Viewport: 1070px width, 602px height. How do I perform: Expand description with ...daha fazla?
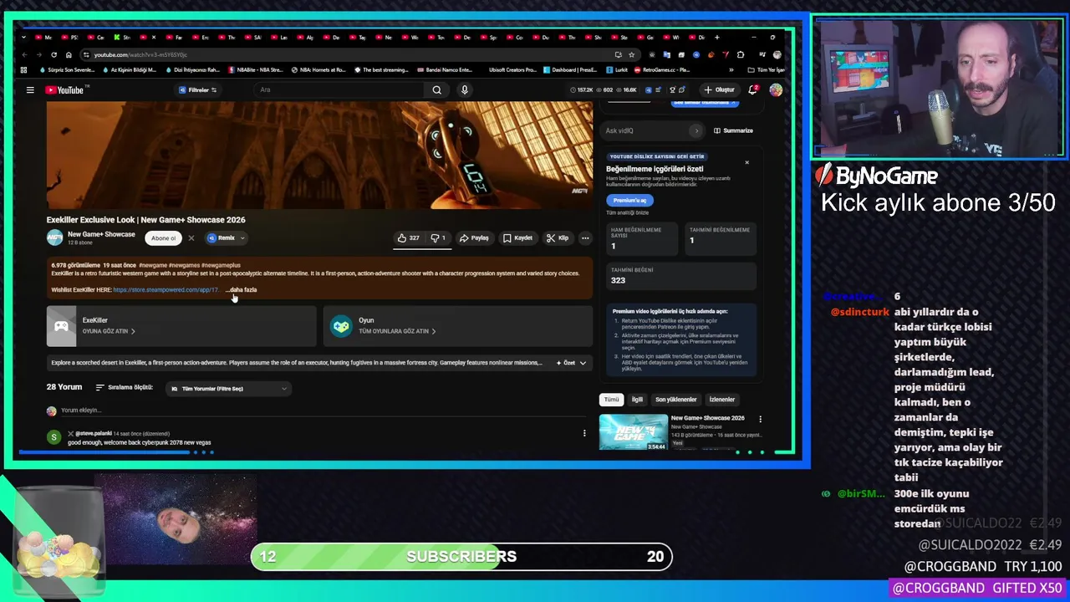pyautogui.click(x=242, y=290)
